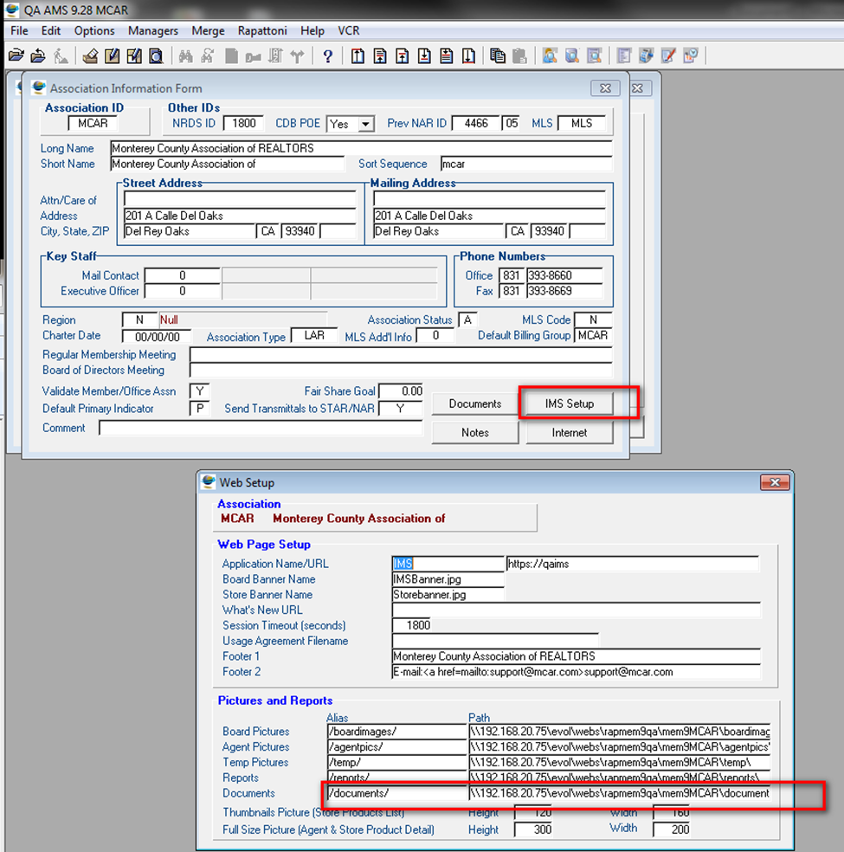Click the magnifier print preview toolbar icon
This screenshot has height=852, width=844.
156,56
